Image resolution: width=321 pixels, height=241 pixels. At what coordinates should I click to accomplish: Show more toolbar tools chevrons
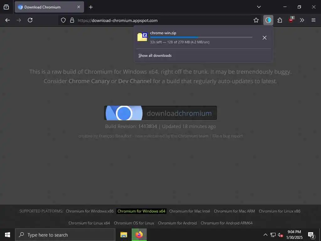tap(302, 20)
